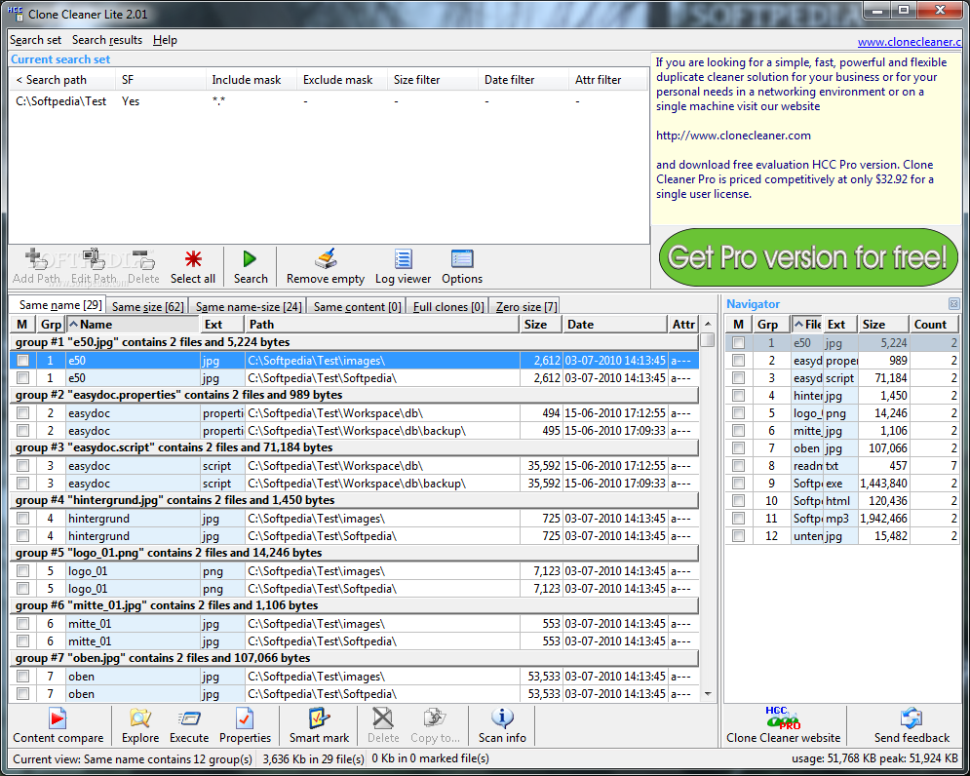Click the Search path column header

coord(62,80)
